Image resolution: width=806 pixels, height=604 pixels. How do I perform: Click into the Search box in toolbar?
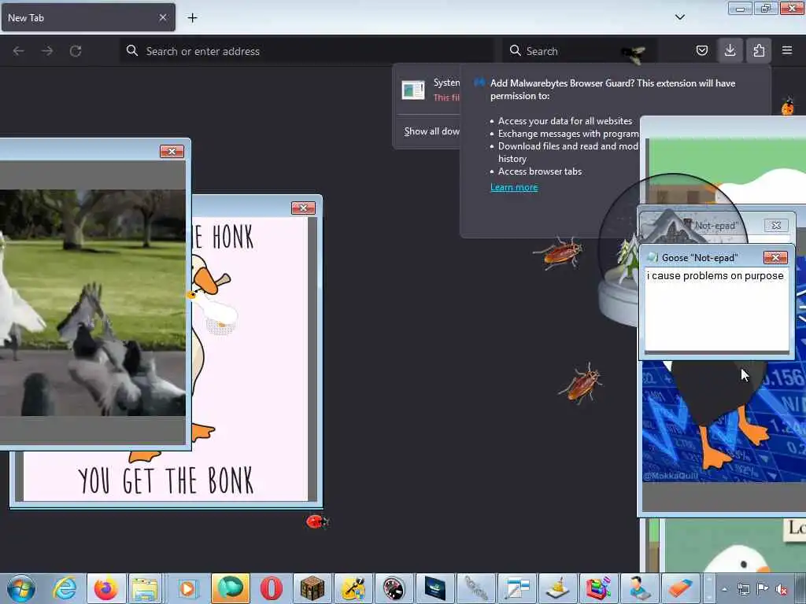tap(579, 51)
